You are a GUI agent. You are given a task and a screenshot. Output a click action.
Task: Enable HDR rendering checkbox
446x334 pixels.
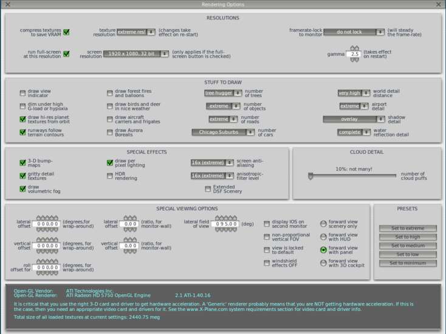(x=110, y=176)
